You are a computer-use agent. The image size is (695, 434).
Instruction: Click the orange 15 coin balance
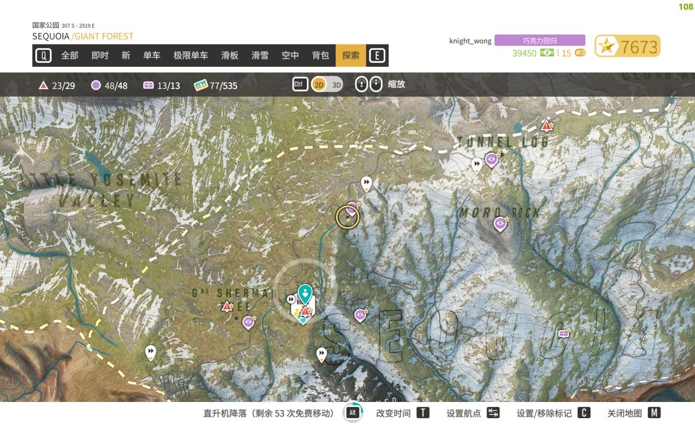click(566, 53)
